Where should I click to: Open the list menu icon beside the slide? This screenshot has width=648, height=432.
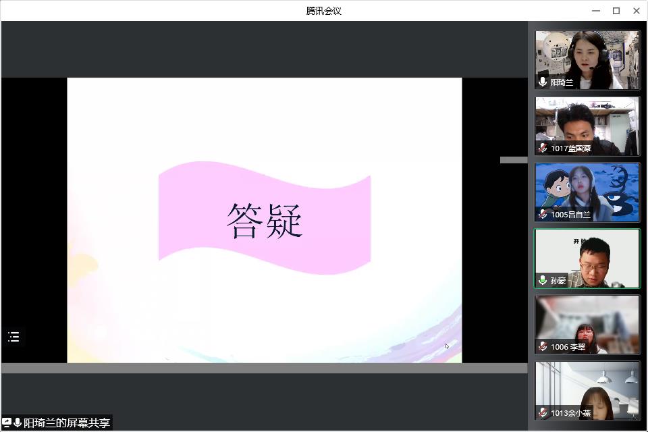coord(13,337)
